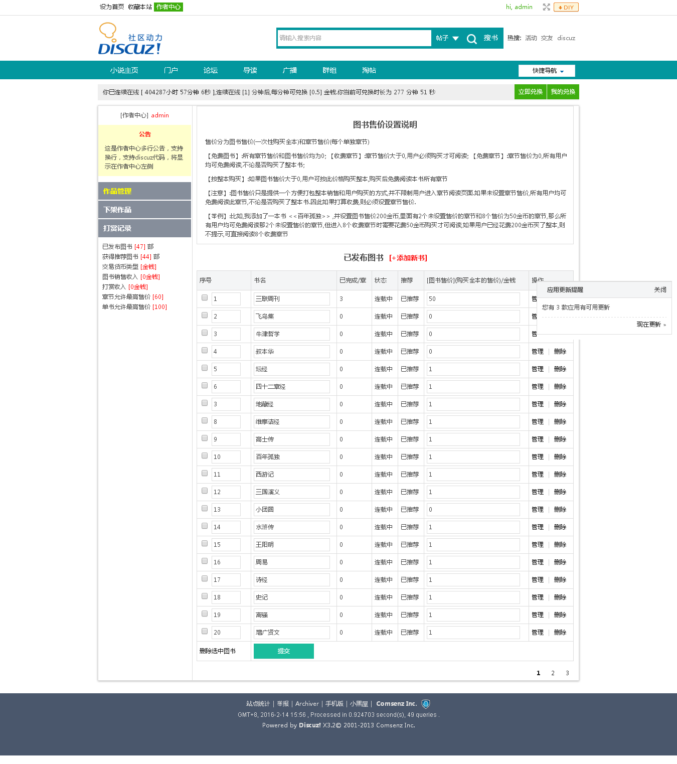Screen dimensions: 677x764
Task: Tick the checkbox for 坛经
Action: pyautogui.click(x=205, y=368)
